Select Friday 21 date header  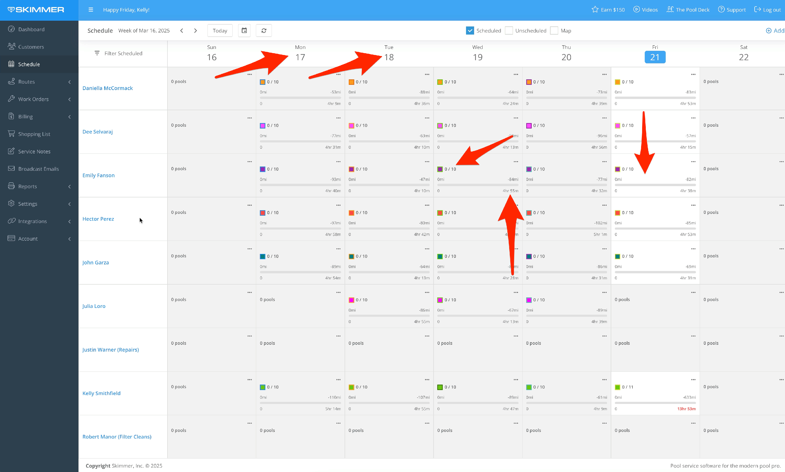[x=655, y=57]
